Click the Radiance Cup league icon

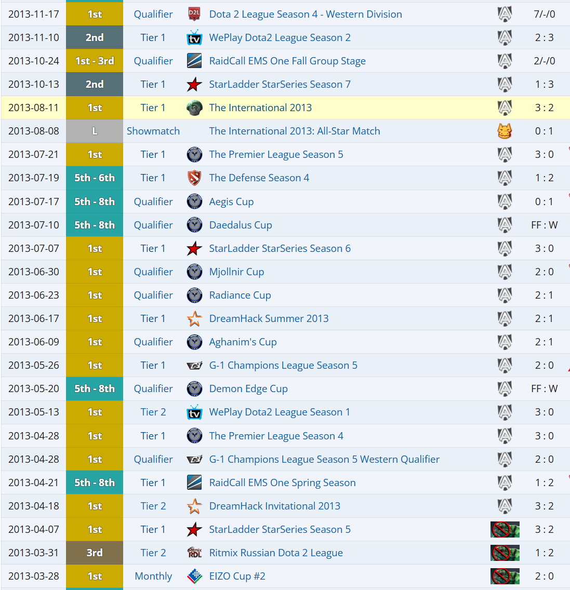pos(194,296)
